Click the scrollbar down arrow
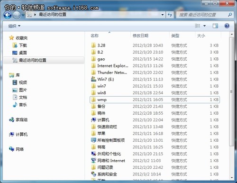The width and height of the screenshot is (237, 183). pos(232,178)
